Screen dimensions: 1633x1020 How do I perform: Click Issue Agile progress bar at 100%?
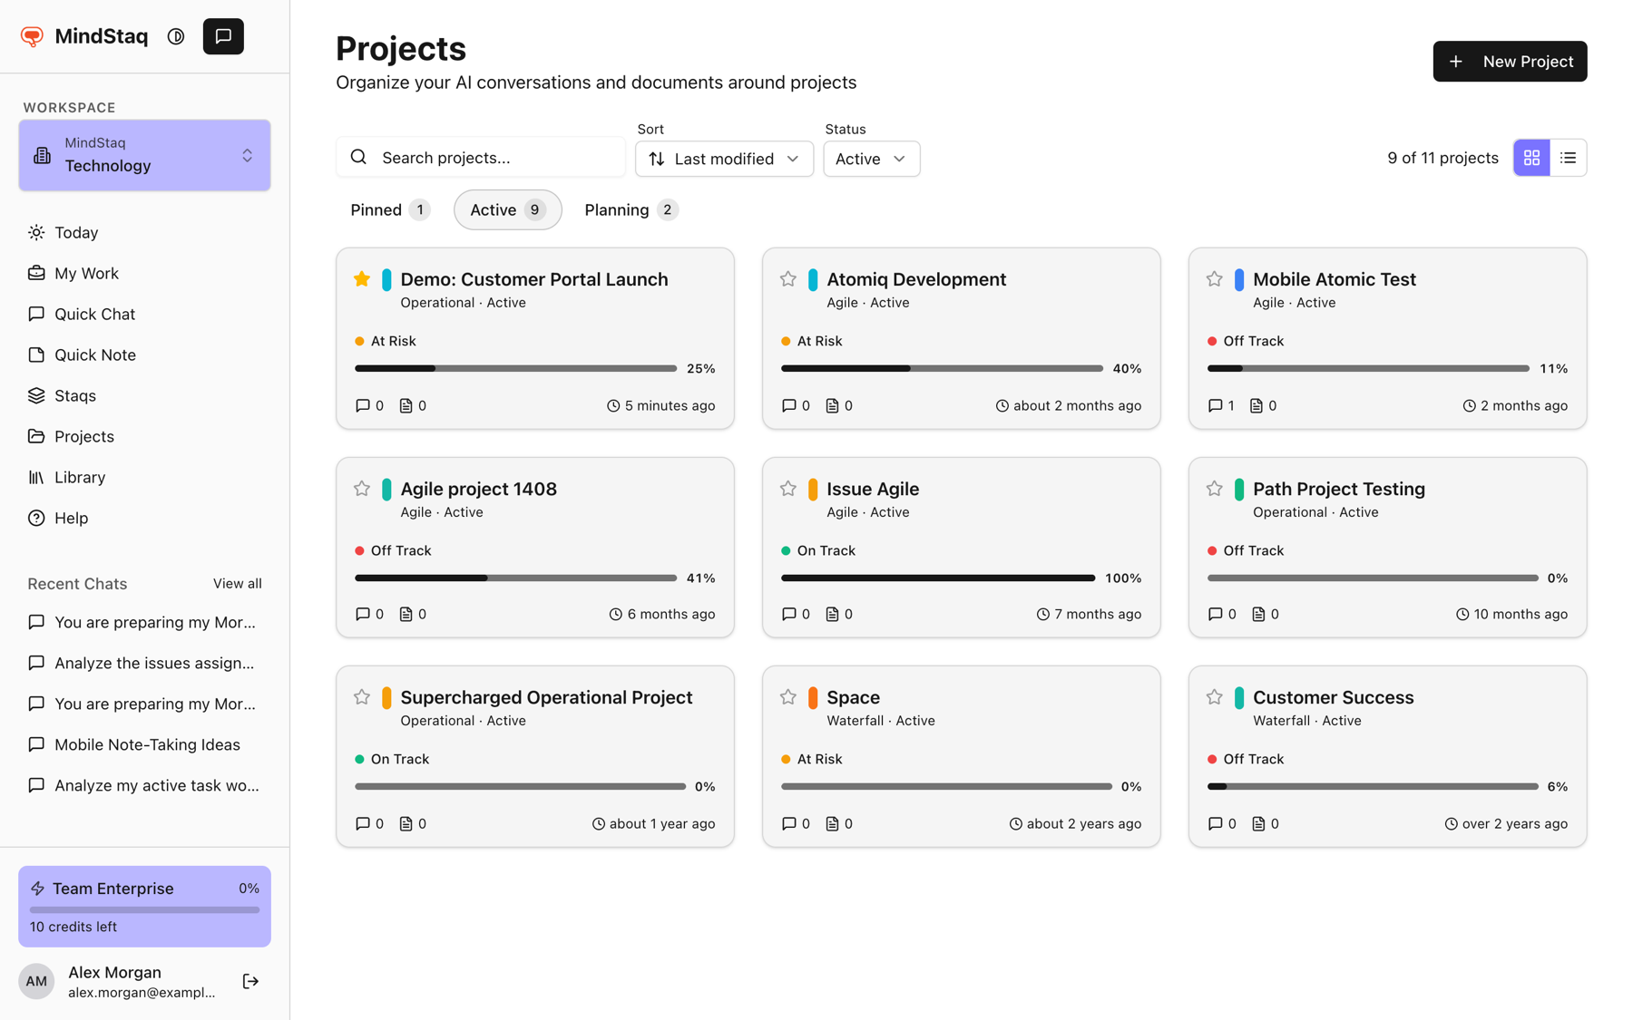(x=938, y=578)
